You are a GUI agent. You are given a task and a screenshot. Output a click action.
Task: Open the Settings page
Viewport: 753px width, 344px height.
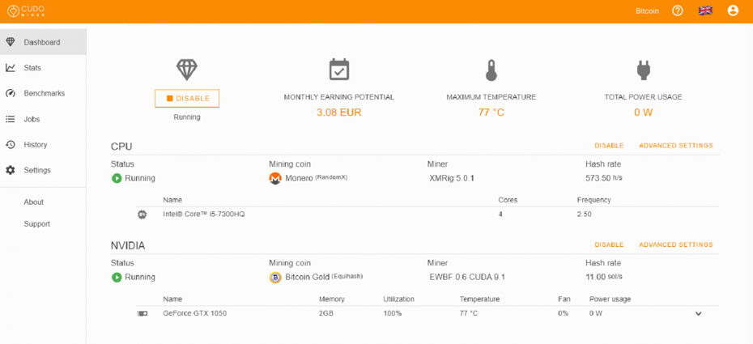[x=43, y=170]
